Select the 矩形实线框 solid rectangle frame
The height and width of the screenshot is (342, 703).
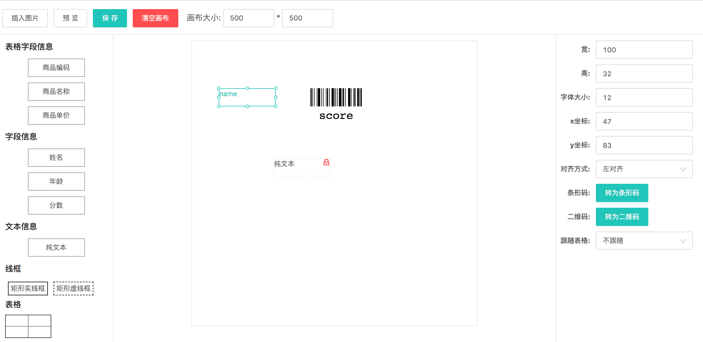pos(28,288)
